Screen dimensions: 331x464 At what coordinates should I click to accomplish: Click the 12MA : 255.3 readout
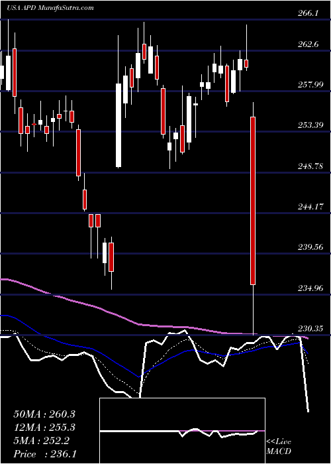[44, 428]
